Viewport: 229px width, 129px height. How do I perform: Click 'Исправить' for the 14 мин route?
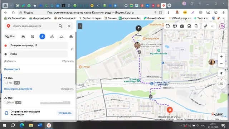[x=67, y=89]
